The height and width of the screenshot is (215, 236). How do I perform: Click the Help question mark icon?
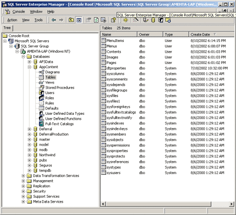113,20
